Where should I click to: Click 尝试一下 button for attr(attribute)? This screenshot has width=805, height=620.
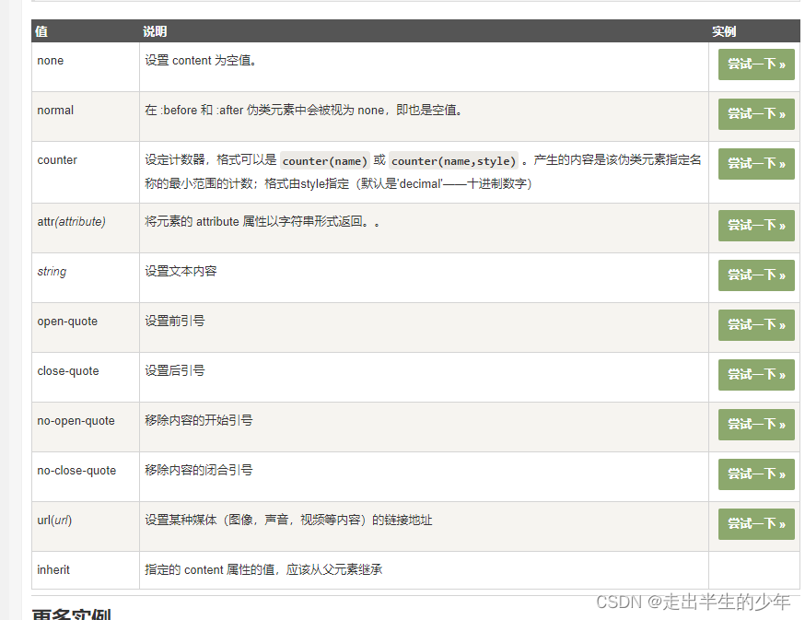[x=755, y=226]
